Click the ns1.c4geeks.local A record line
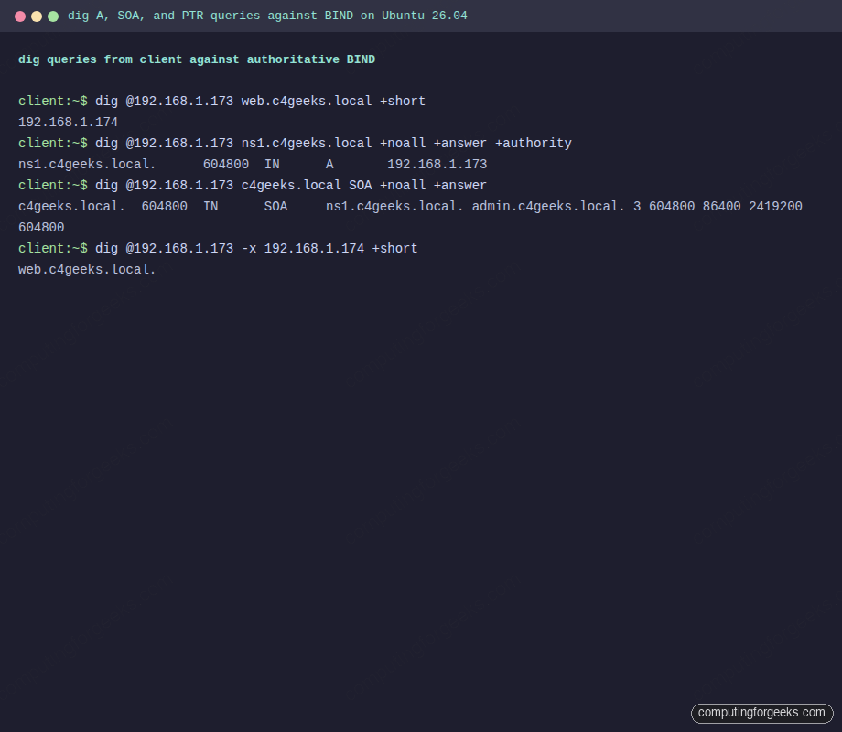 253,164
